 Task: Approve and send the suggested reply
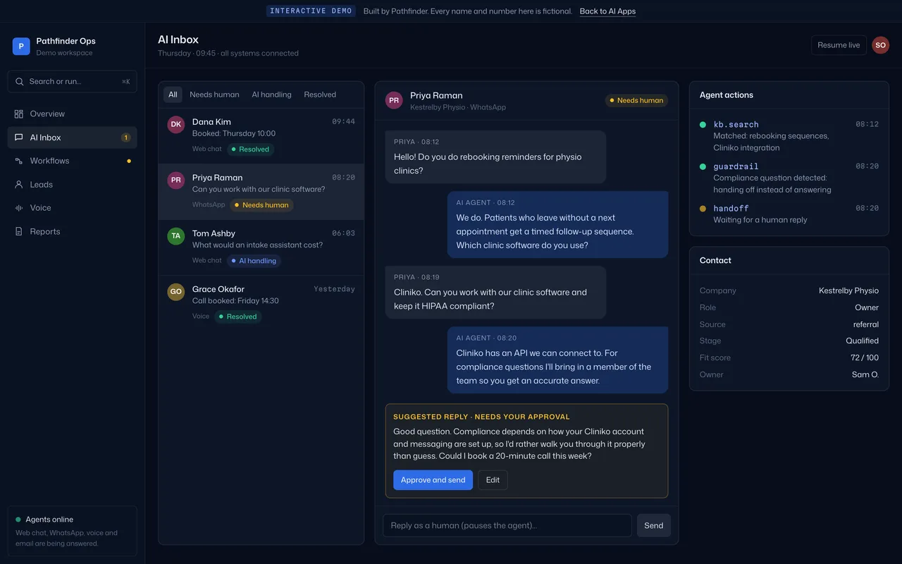(x=433, y=480)
